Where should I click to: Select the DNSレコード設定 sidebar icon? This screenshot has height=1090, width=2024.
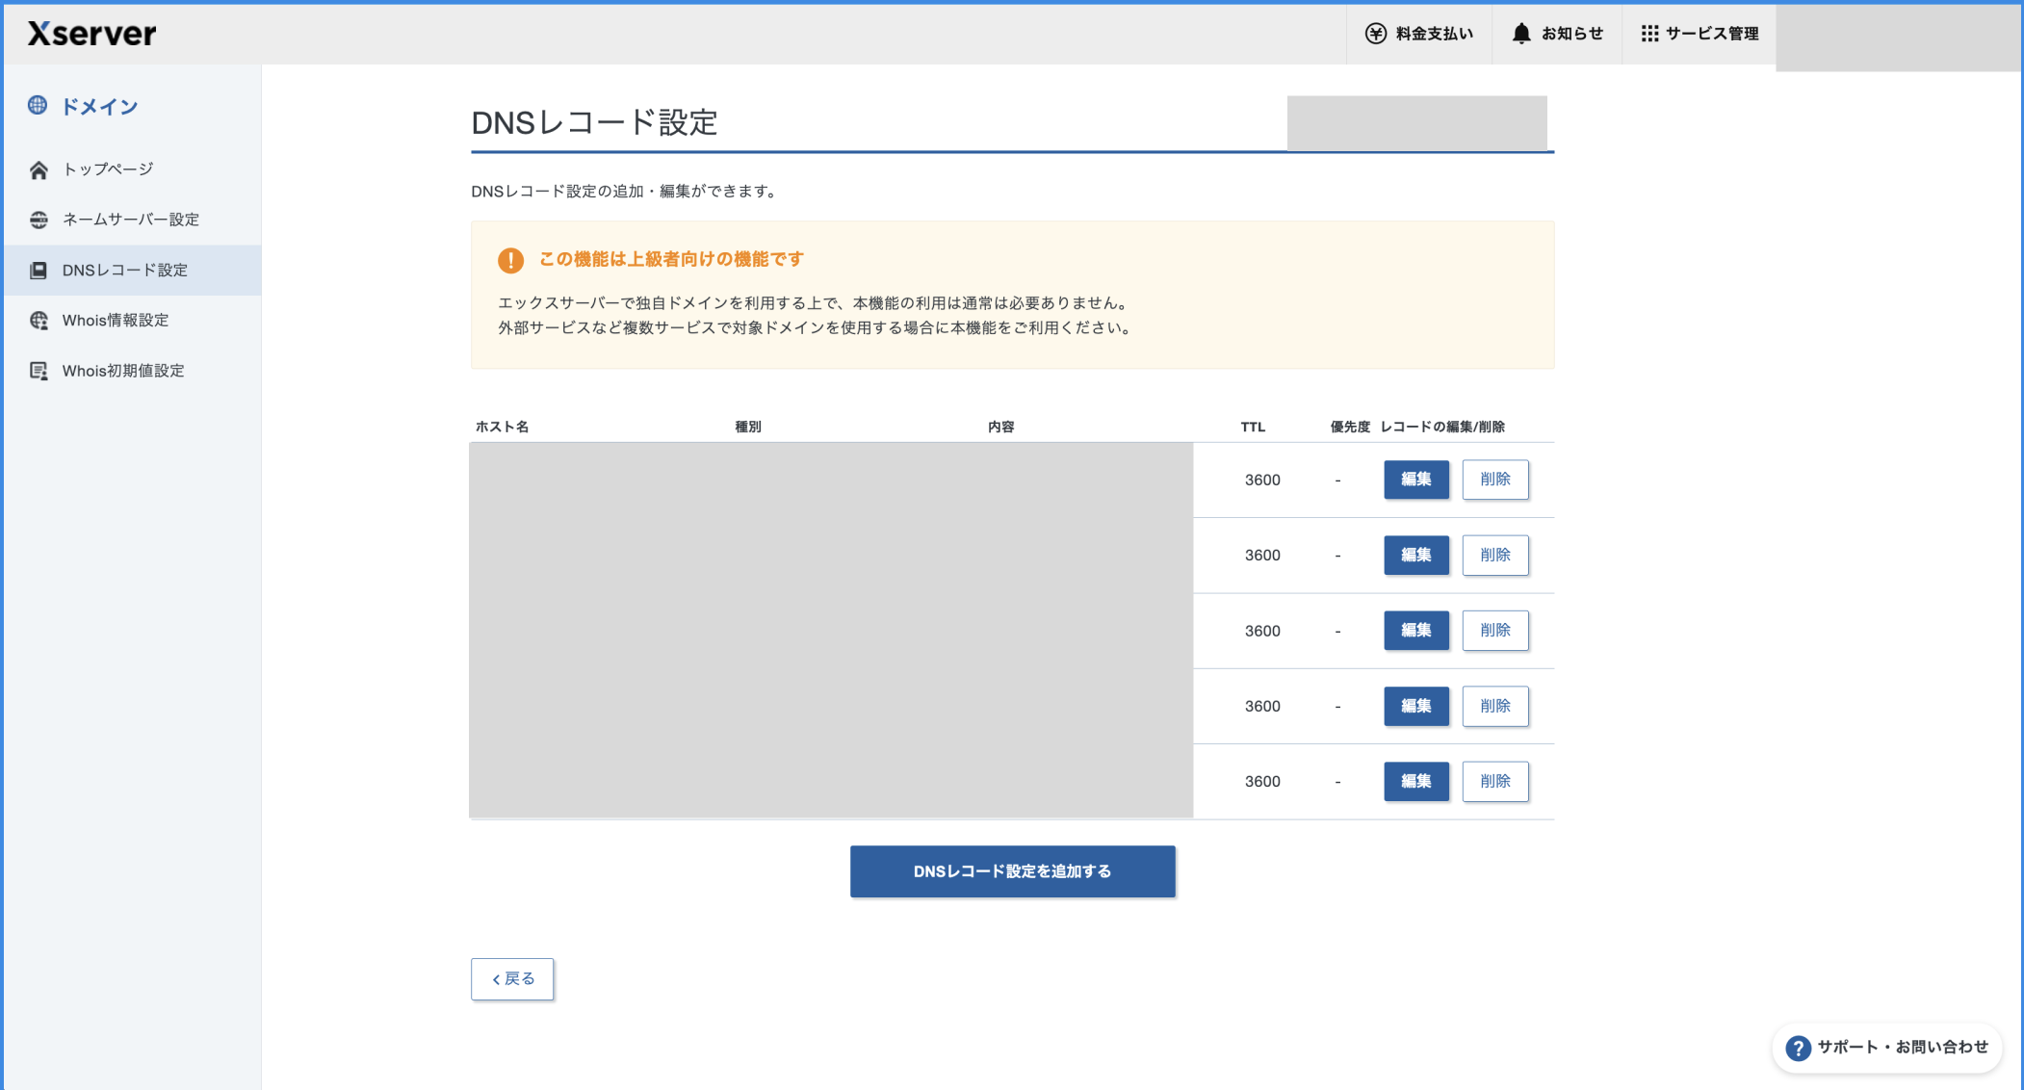(x=39, y=271)
